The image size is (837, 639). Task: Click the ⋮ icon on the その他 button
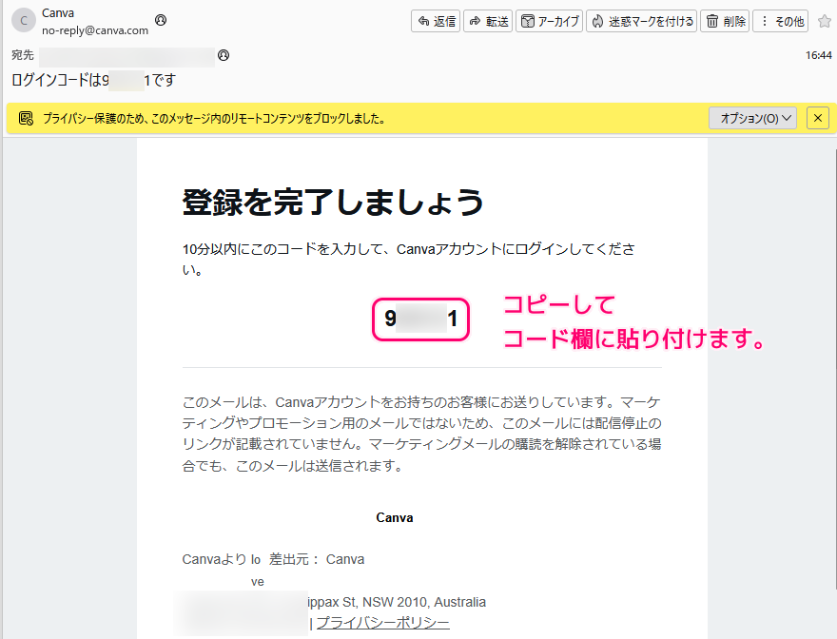[767, 20]
